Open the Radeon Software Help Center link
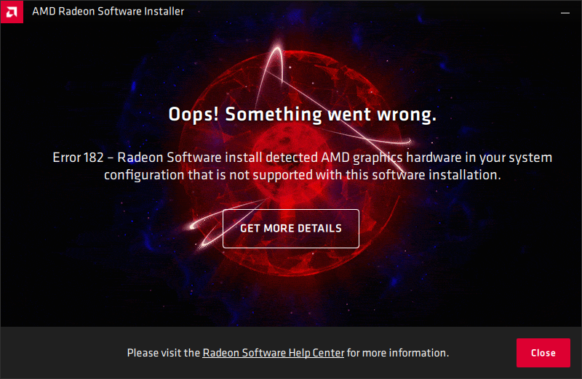 (274, 353)
